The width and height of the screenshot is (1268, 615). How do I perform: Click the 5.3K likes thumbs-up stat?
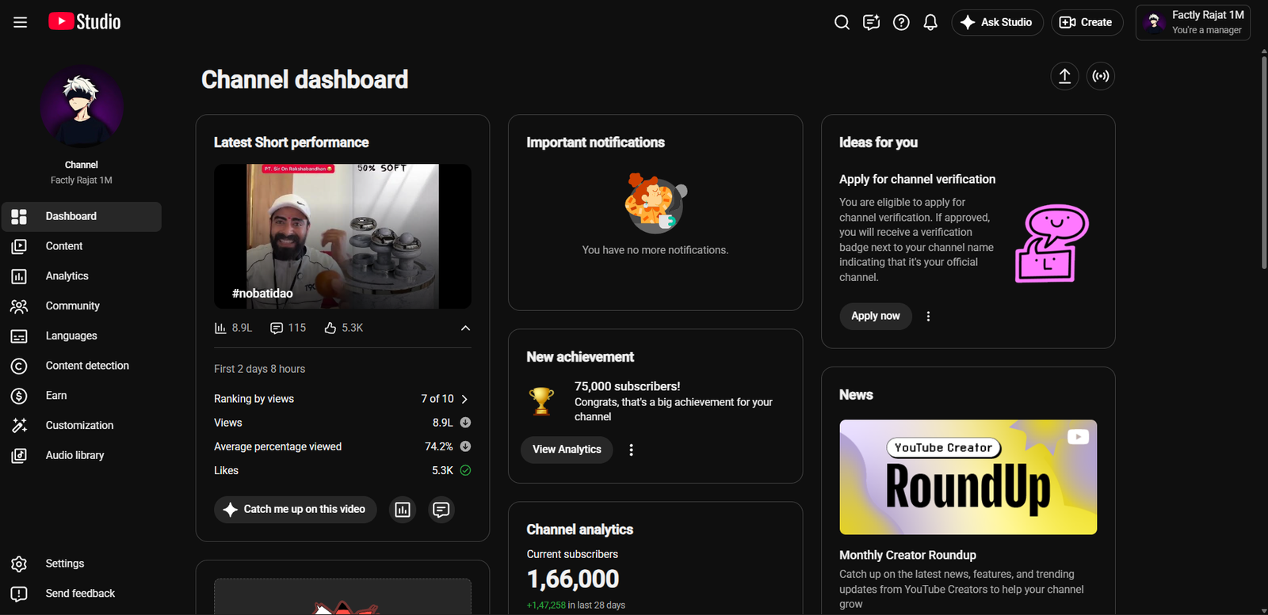[343, 328]
